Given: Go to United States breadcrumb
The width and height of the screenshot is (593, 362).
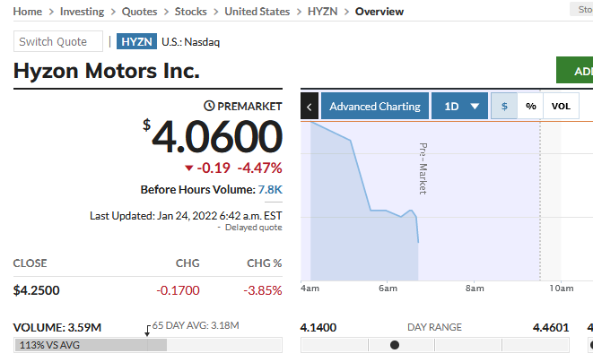Looking at the screenshot, I should click(x=257, y=12).
